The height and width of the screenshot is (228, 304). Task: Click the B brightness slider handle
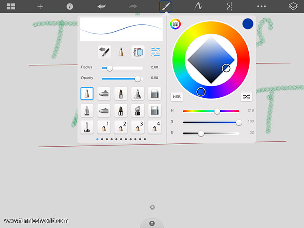click(x=201, y=133)
